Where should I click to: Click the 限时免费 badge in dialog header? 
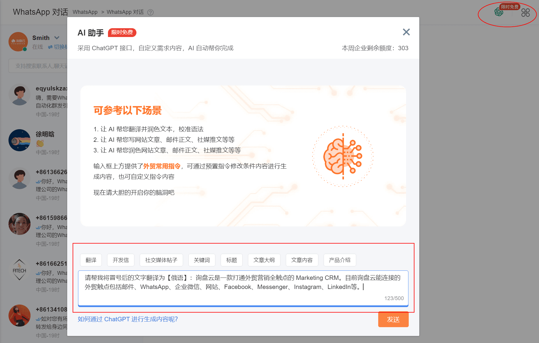click(122, 32)
